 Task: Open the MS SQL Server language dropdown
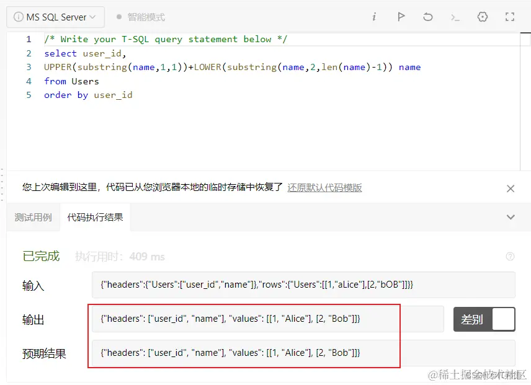[x=55, y=17]
